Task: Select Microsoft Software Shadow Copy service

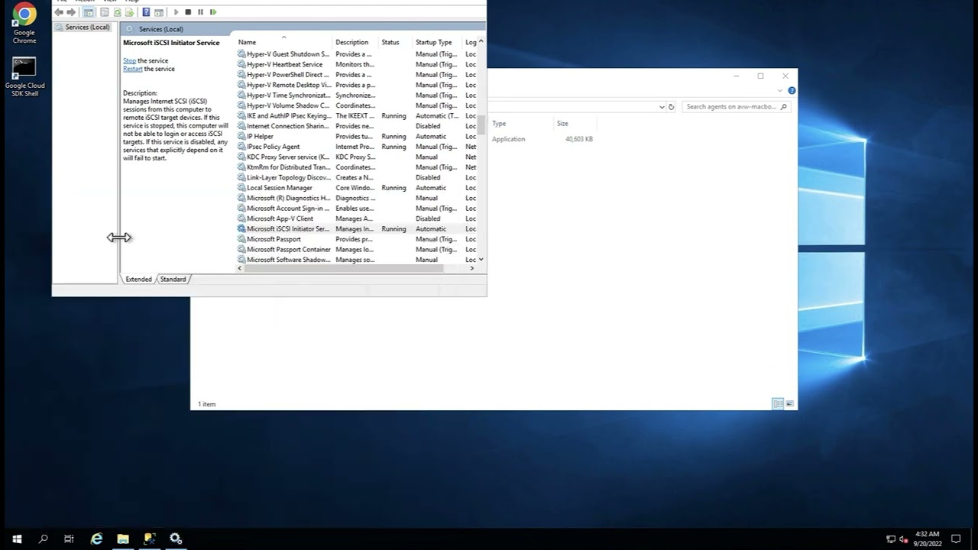Action: pos(356,260)
